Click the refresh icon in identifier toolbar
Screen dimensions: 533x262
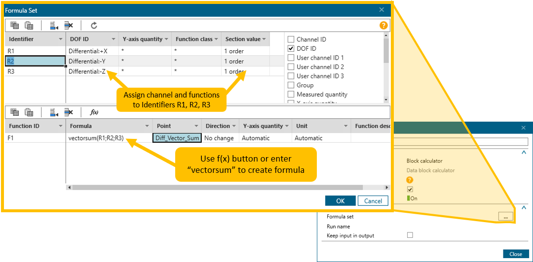click(94, 26)
